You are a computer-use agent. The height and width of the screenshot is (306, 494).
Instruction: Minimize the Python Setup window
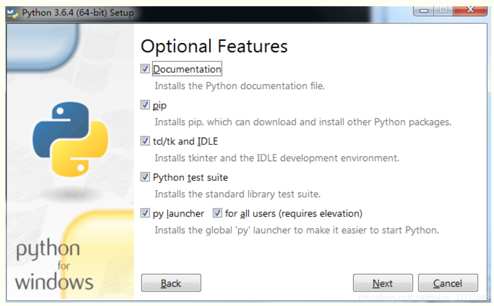[x=424, y=10]
